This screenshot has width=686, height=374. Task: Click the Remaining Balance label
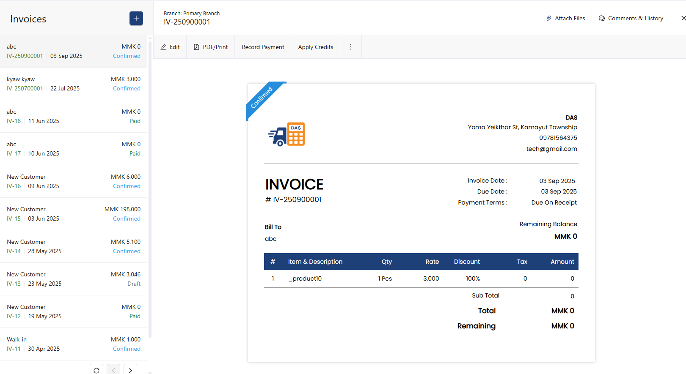click(548, 224)
